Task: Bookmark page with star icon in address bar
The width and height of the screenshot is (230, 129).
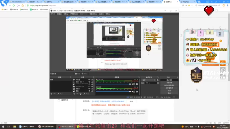Action: [x=189, y=5]
